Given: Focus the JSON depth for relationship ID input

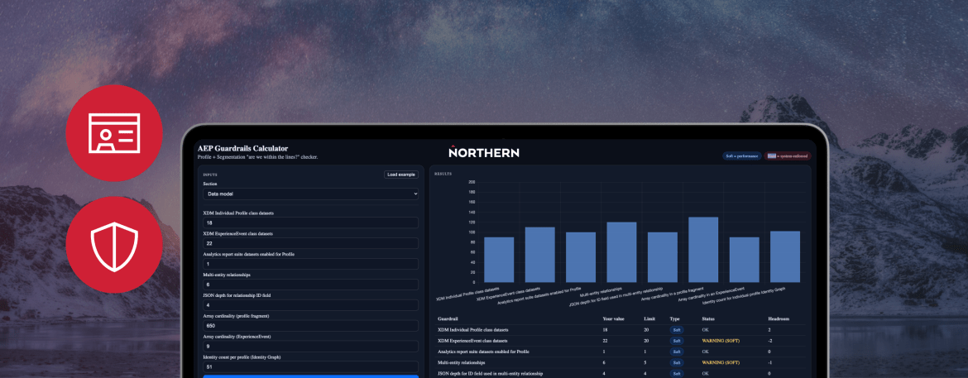Looking at the screenshot, I should click(310, 305).
